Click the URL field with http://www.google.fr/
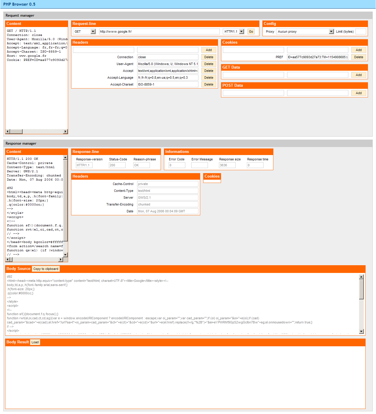376x414 pixels. [159, 31]
